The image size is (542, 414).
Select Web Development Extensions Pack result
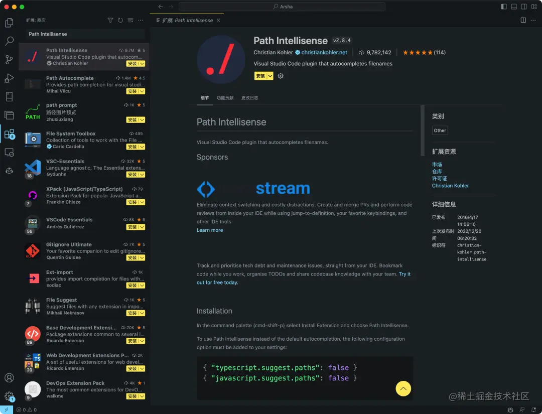[x=84, y=362]
